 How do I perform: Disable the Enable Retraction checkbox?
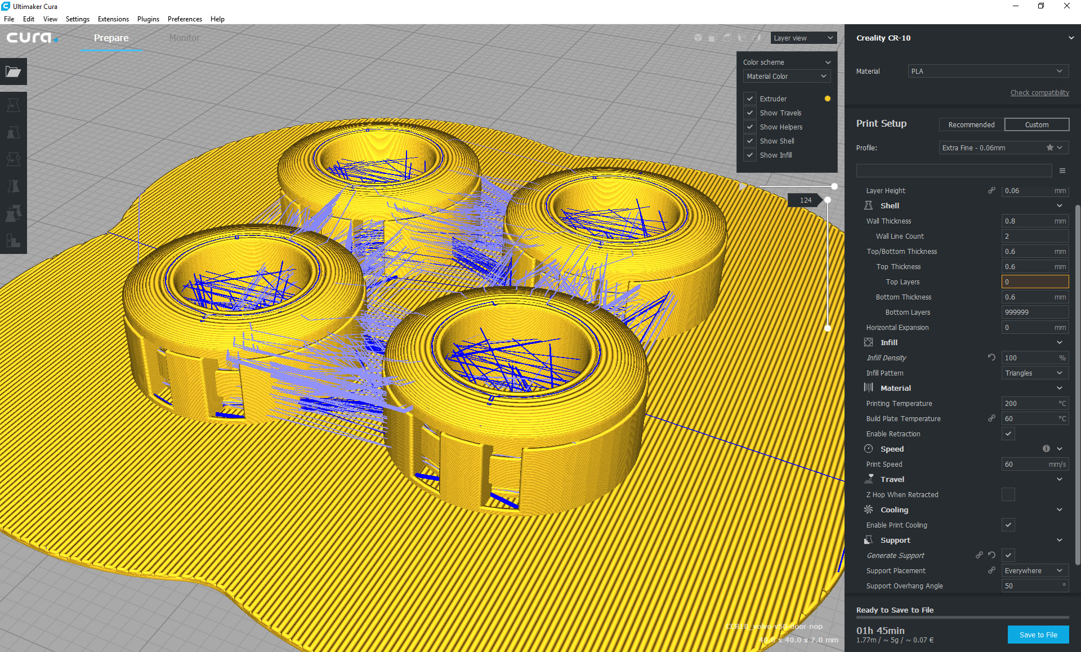tap(1008, 434)
